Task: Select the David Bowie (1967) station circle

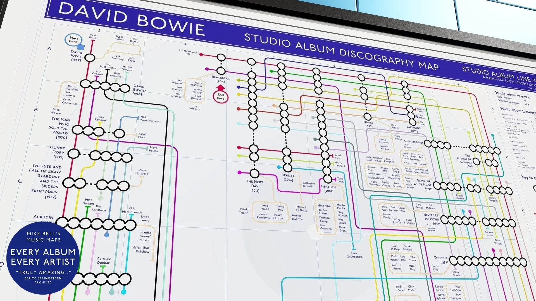Action: click(90, 58)
